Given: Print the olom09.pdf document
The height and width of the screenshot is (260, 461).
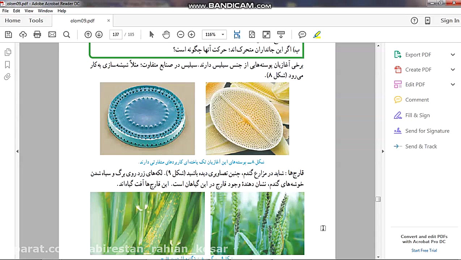Looking at the screenshot, I should (x=37, y=34).
